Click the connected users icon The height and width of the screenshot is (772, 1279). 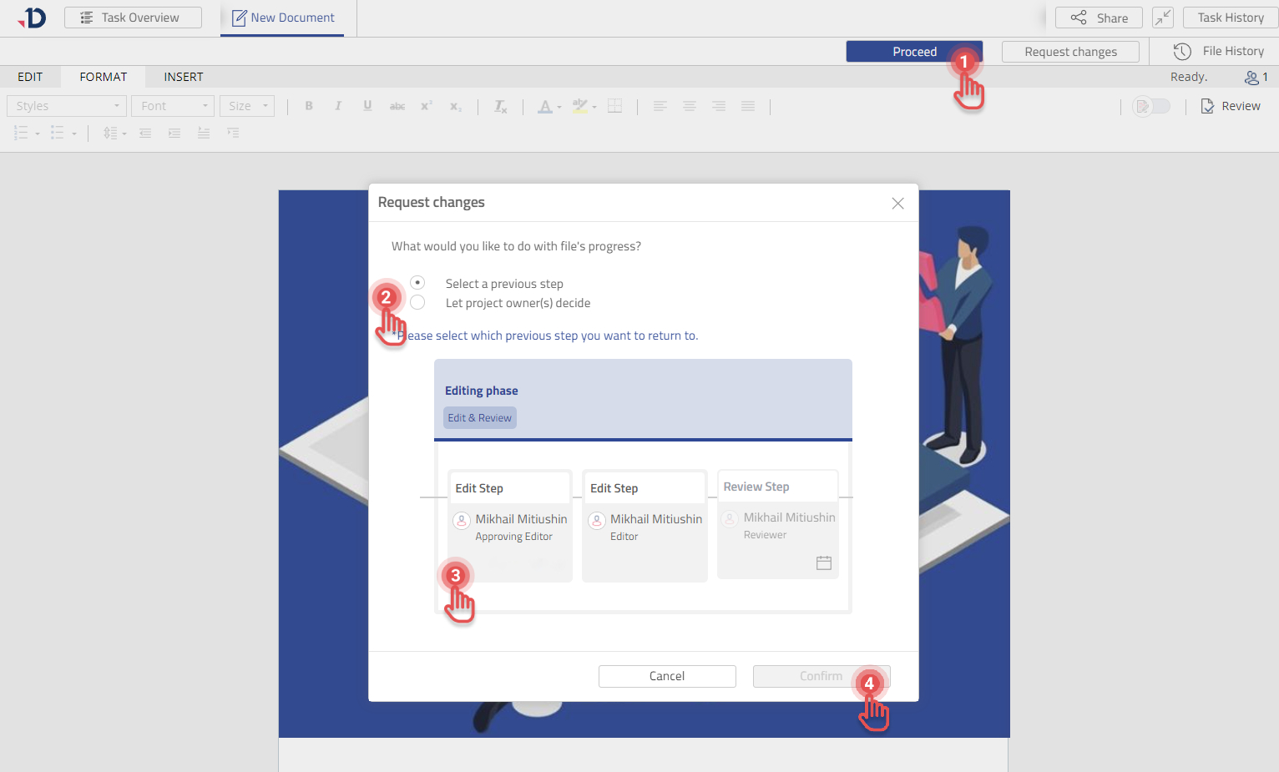click(1255, 77)
